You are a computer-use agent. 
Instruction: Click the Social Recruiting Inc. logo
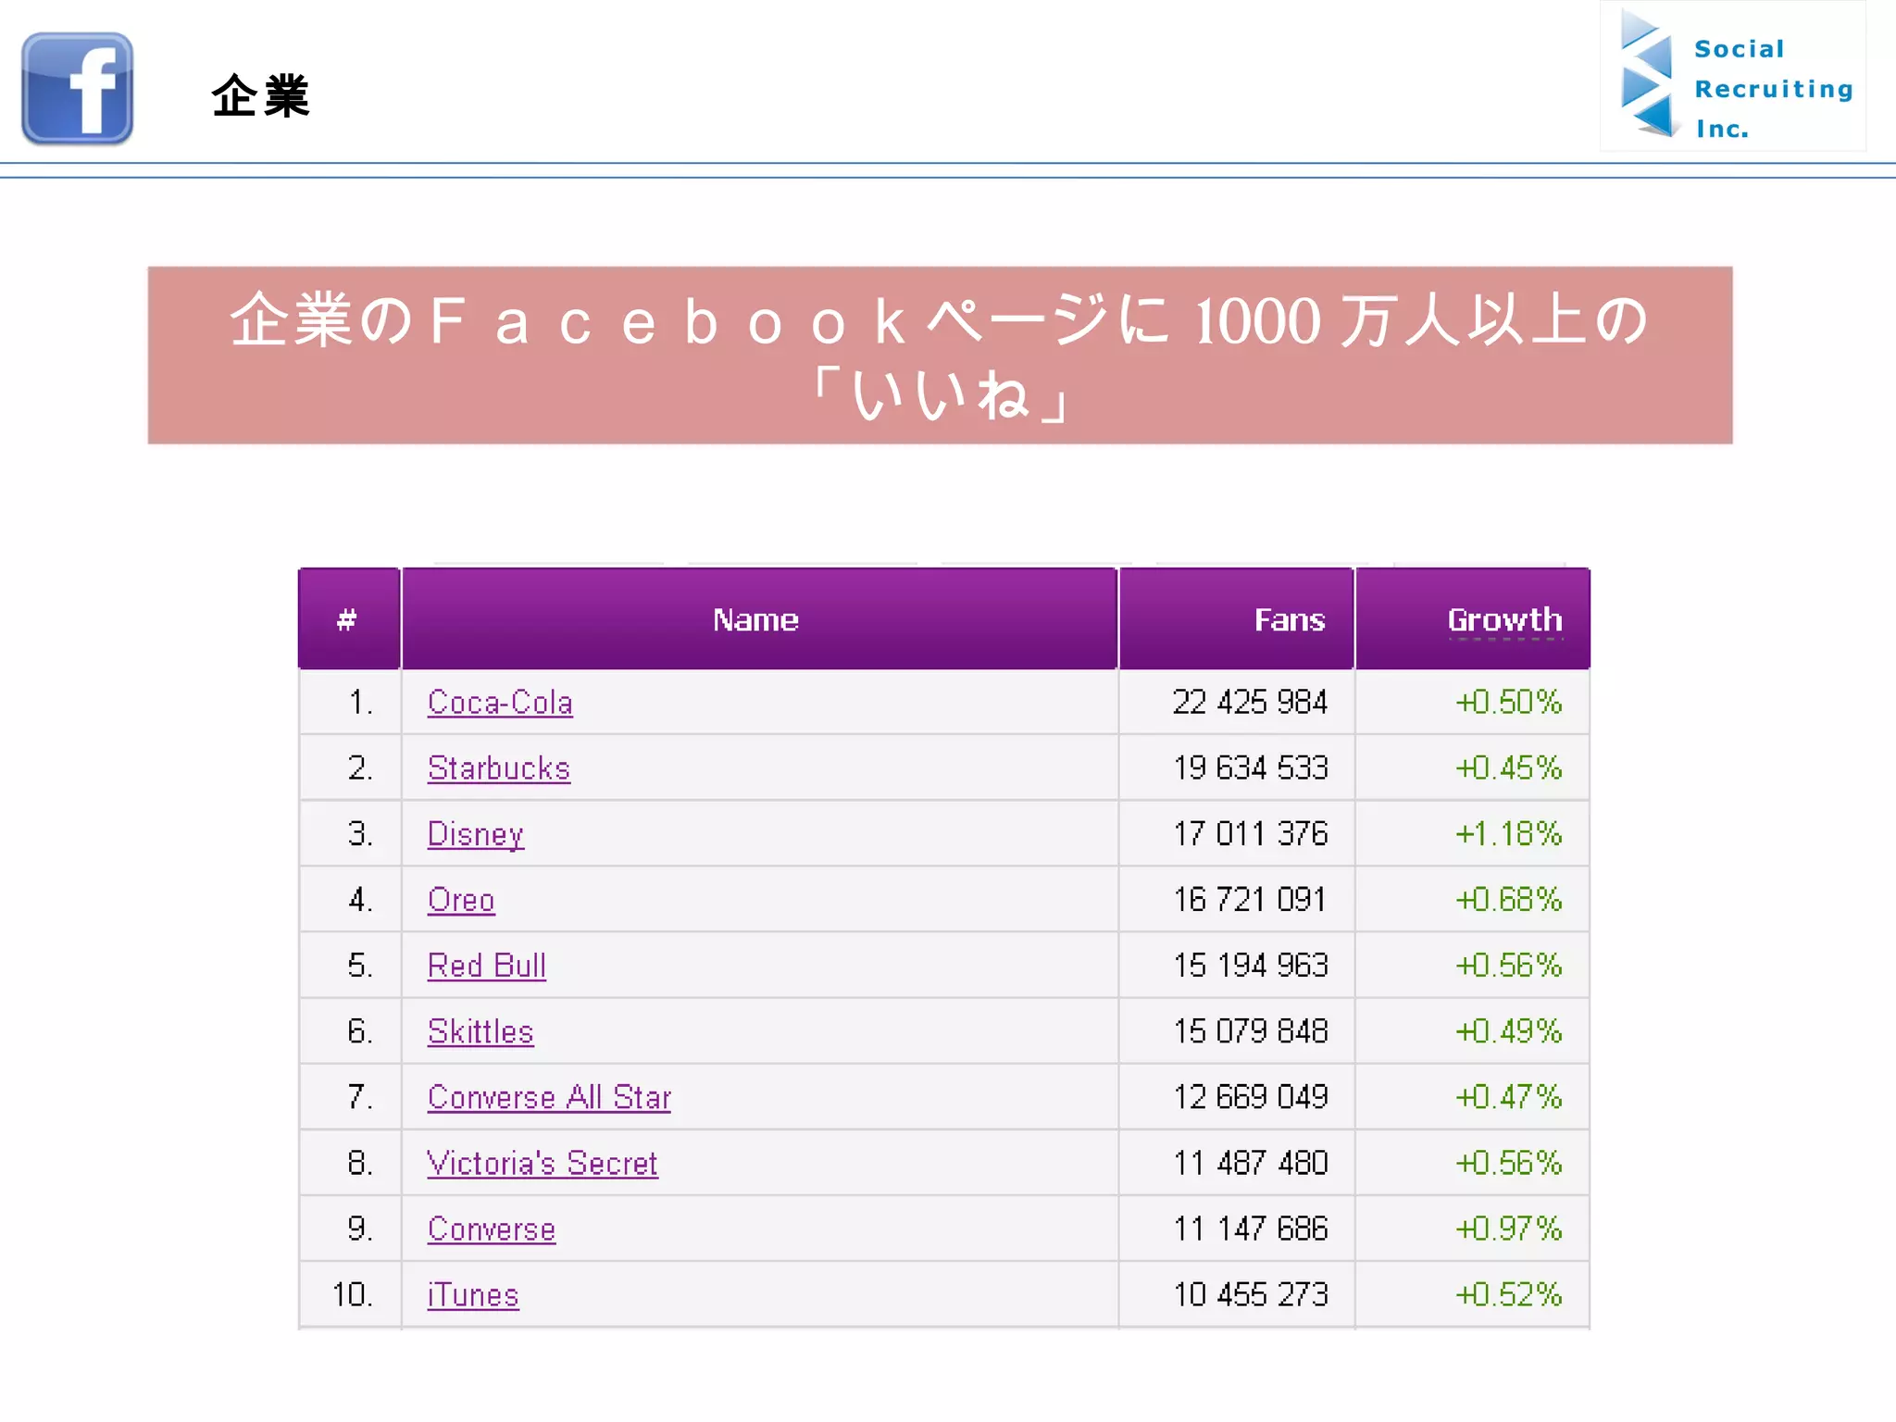[1733, 76]
